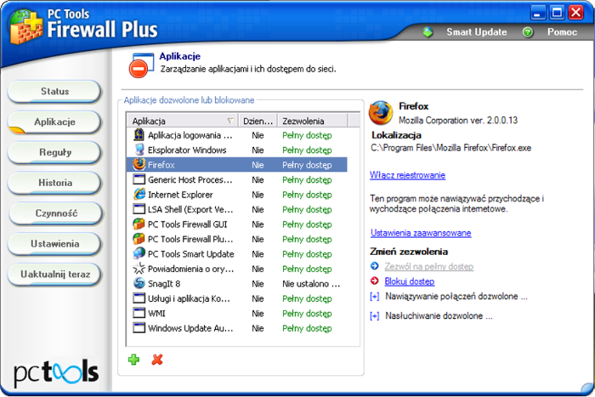The width and height of the screenshot is (595, 397).
Task: Sort by the Dzien... column header
Action: [x=258, y=121]
